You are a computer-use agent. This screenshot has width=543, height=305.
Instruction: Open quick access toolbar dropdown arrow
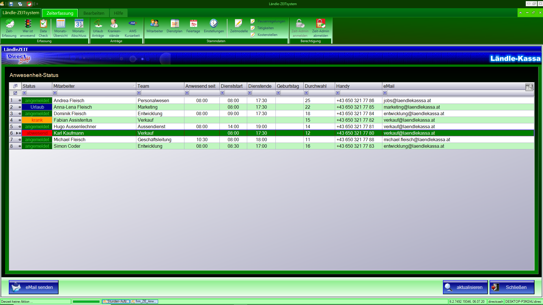[37, 4]
